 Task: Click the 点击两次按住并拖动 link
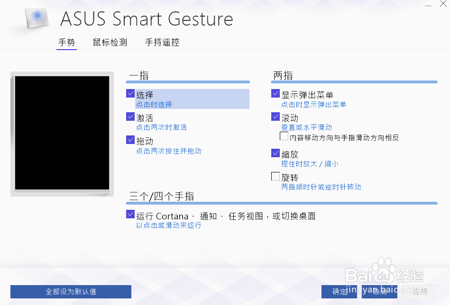pyautogui.click(x=169, y=151)
